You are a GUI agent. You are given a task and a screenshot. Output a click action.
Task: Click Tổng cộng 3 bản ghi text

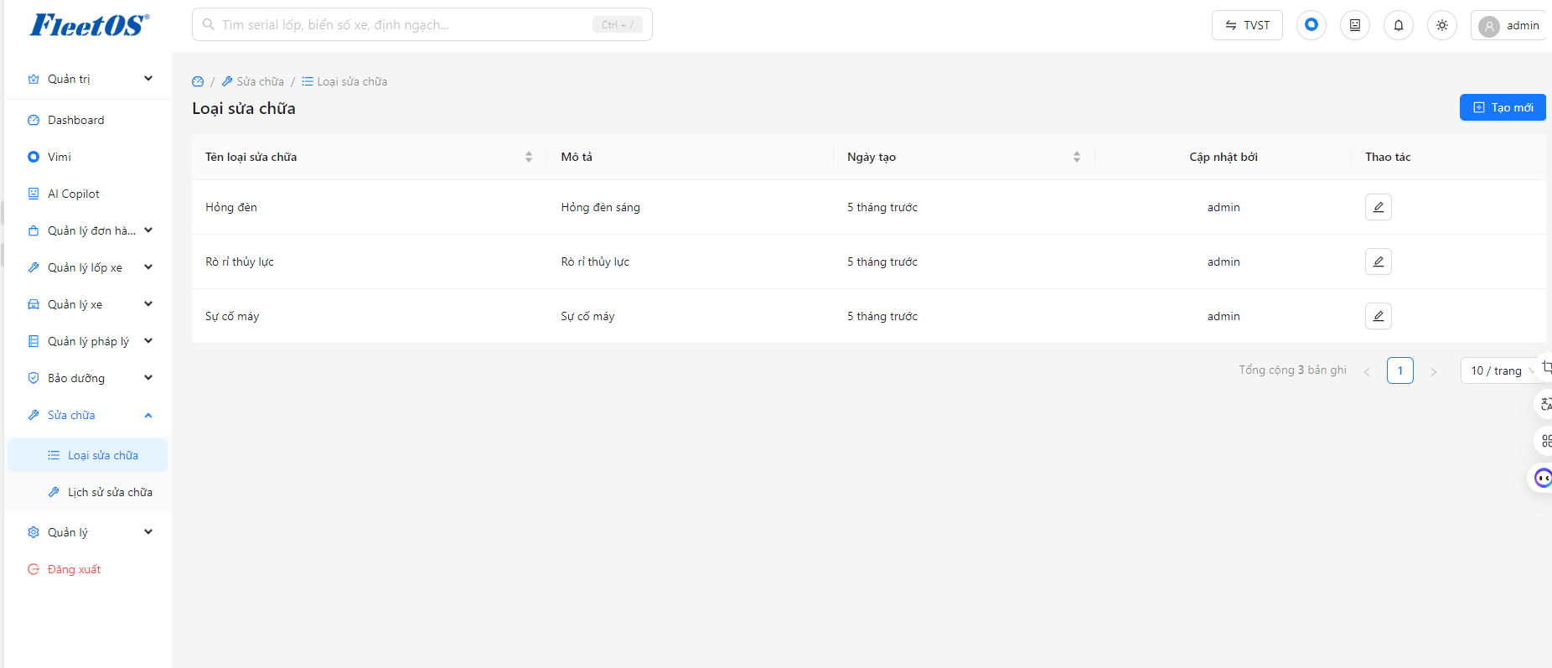1293,370
